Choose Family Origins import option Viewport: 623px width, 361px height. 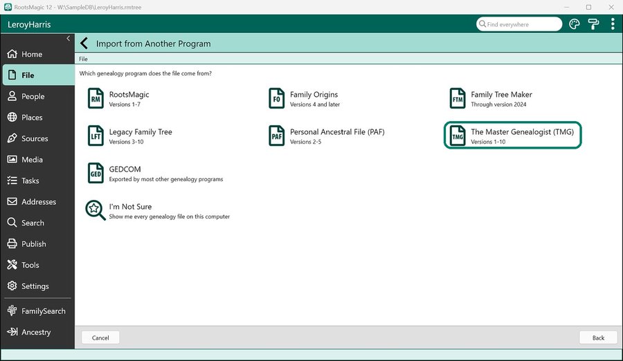click(304, 98)
